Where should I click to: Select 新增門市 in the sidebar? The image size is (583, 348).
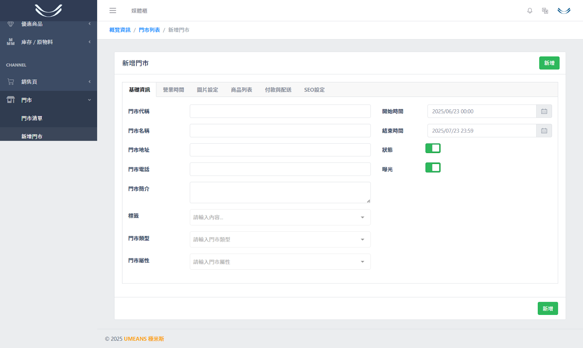pos(48,135)
